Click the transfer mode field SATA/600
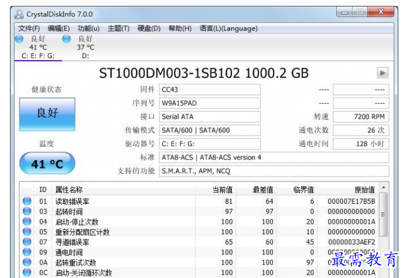 [x=209, y=130]
